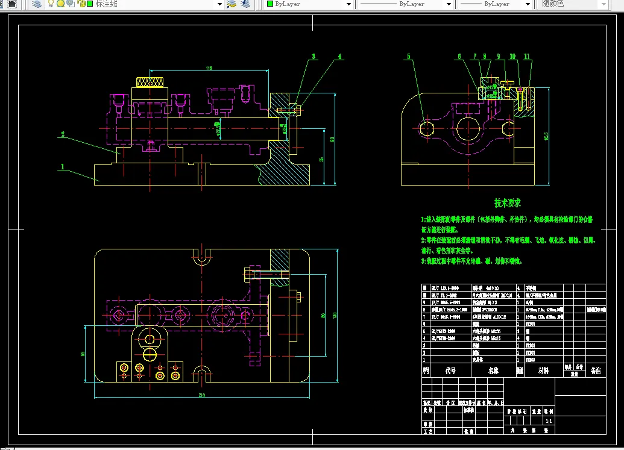624x450 pixels.
Task: Click the green ByLayer color swatch
Action: 270,4
